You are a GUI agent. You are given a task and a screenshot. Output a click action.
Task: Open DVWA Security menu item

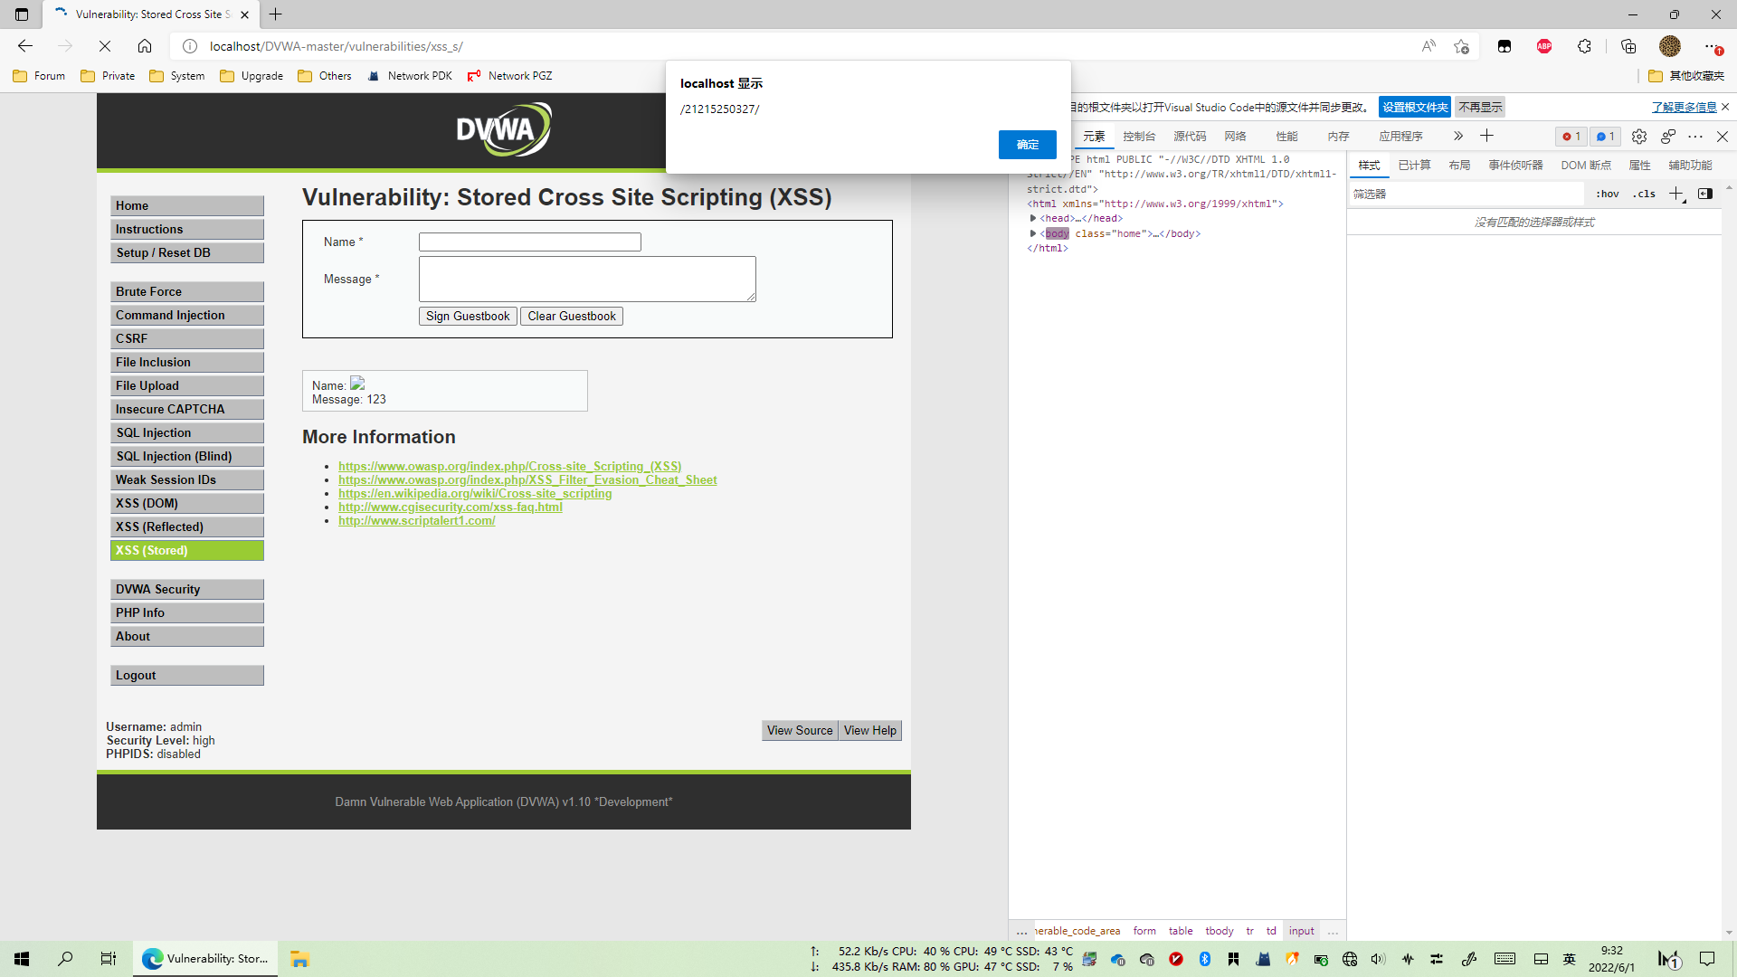[x=187, y=589]
